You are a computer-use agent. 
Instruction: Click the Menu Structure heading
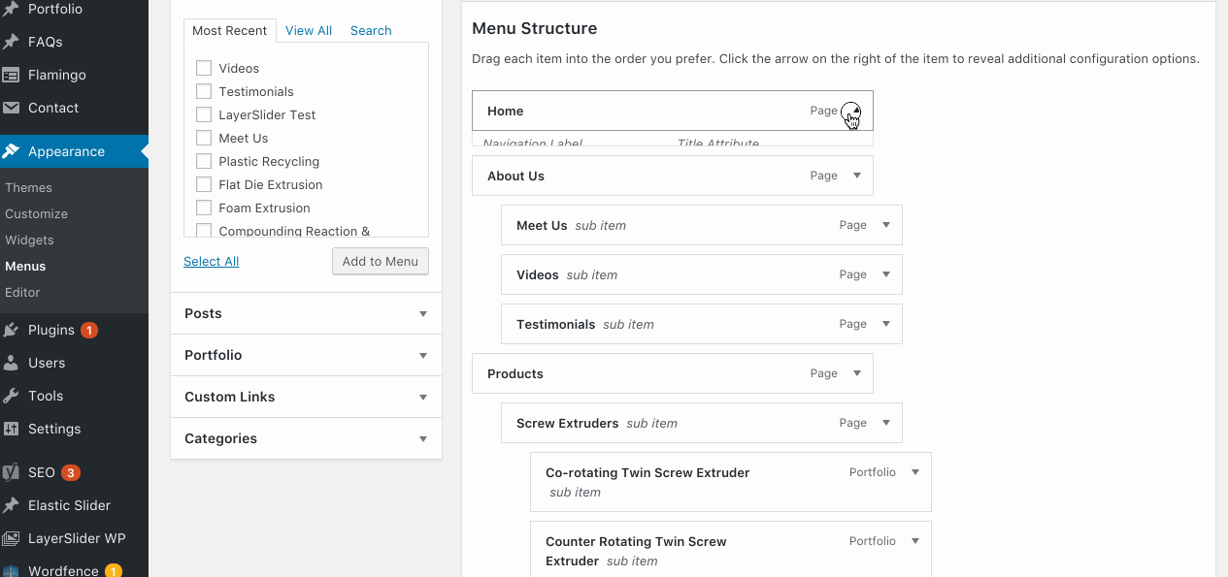[x=535, y=28]
